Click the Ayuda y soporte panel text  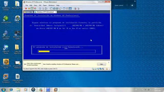coord(119,5)
